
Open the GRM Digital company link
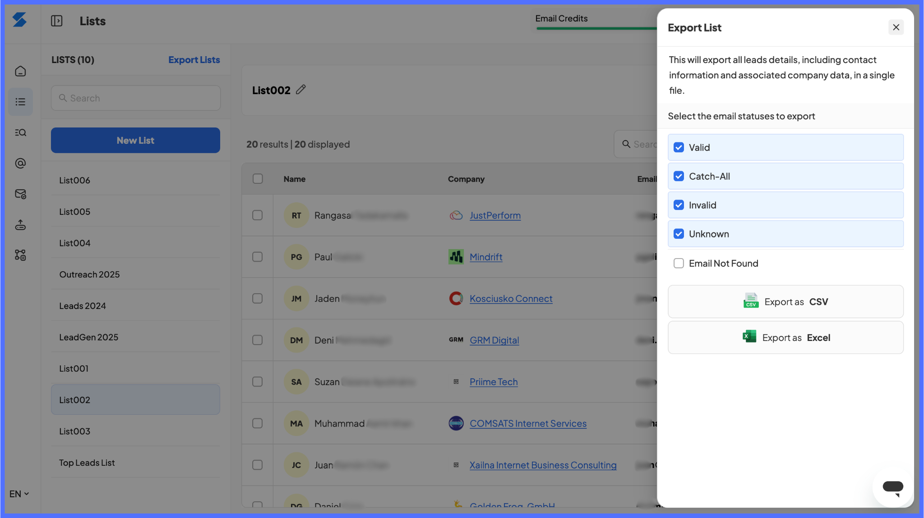point(494,340)
